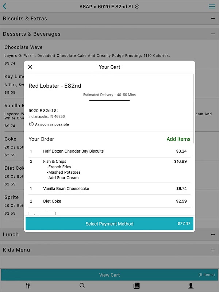Open the orders list icon
The height and width of the screenshot is (292, 219).
(137, 286)
